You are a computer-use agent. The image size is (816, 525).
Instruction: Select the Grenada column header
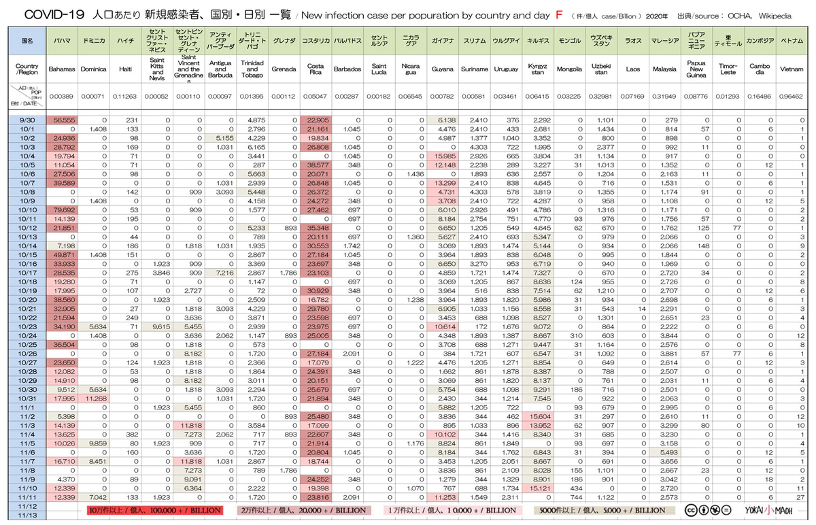tap(283, 69)
